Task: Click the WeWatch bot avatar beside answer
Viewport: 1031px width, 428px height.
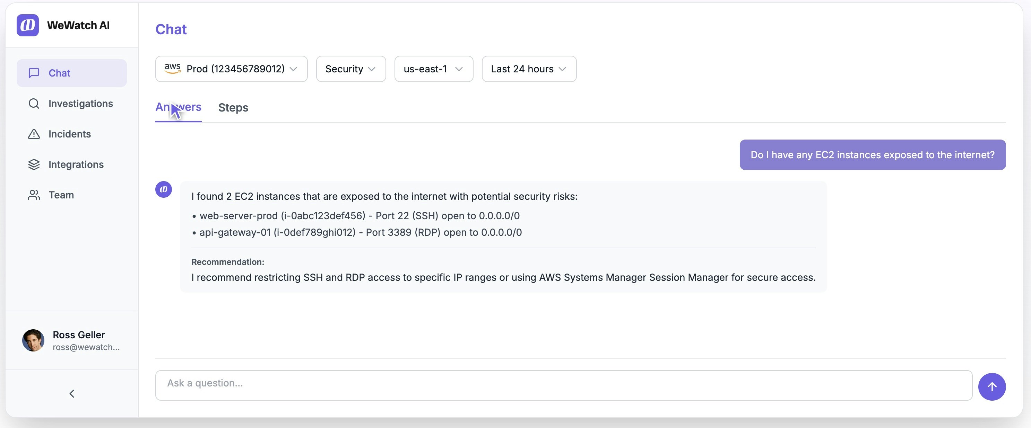Action: click(x=163, y=189)
